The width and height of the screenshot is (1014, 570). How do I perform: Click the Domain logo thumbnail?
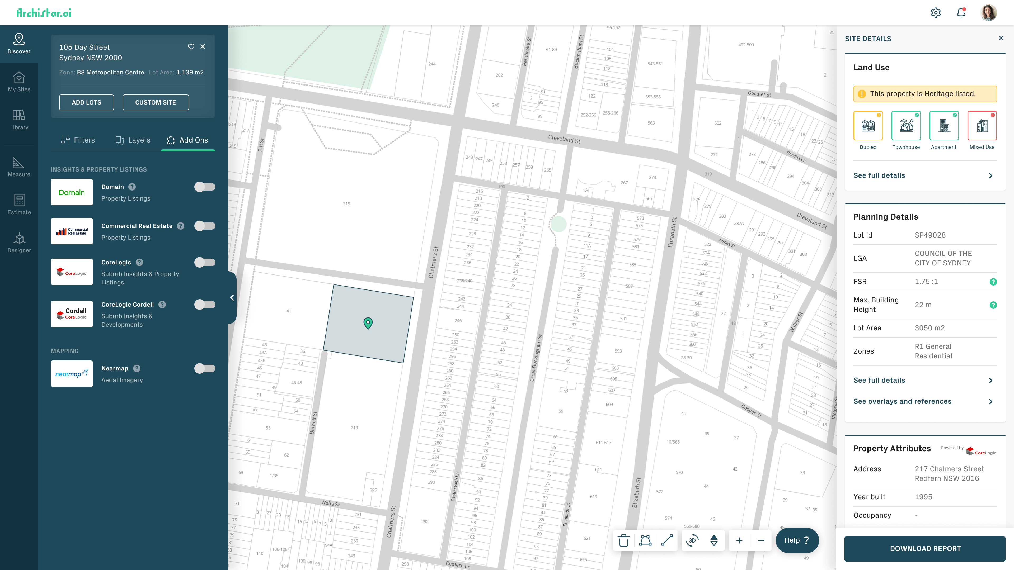72,192
